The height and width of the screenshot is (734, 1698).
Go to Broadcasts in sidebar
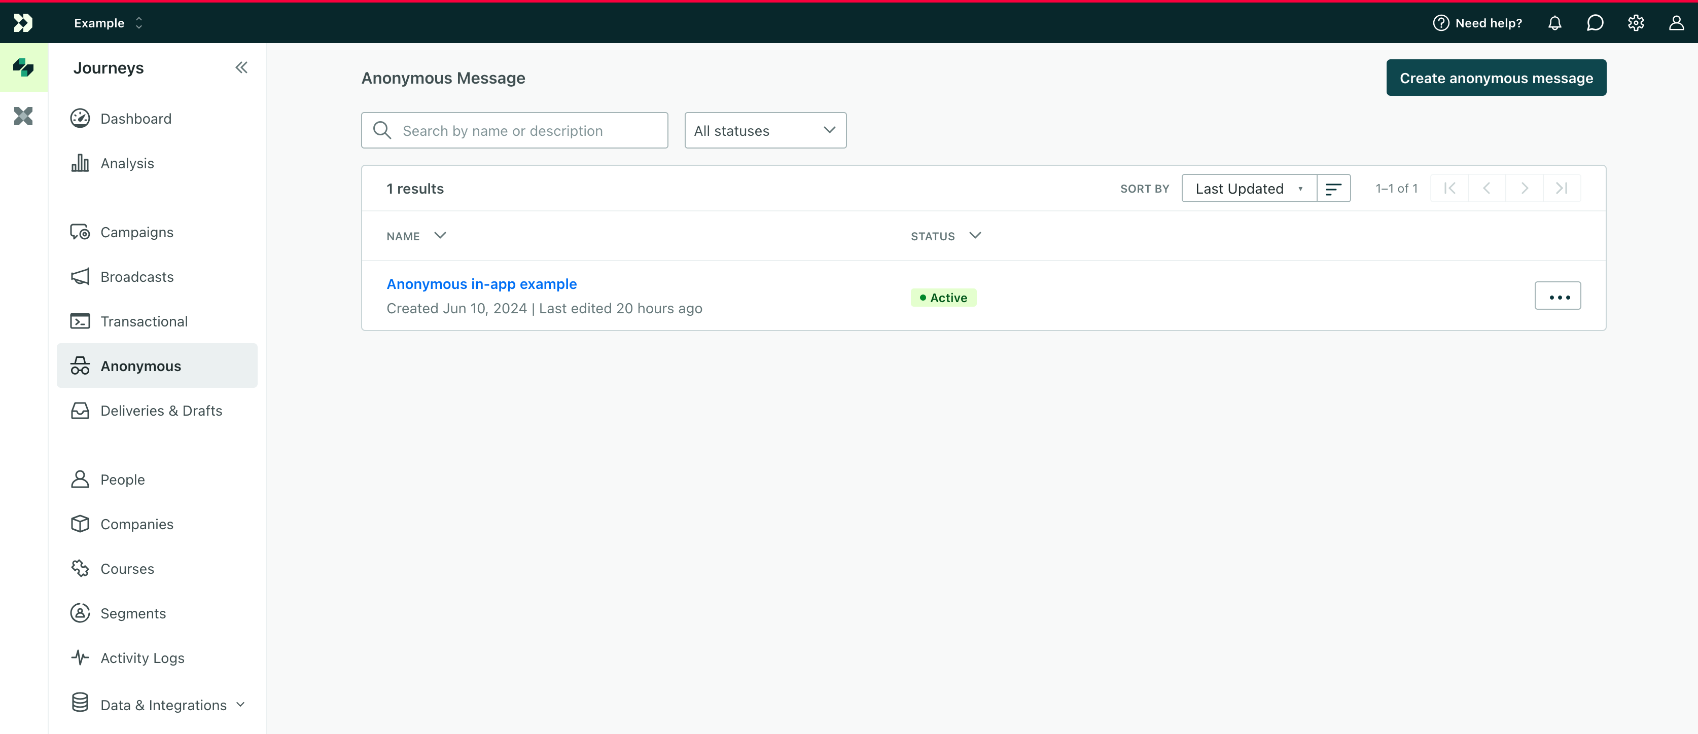[157, 277]
